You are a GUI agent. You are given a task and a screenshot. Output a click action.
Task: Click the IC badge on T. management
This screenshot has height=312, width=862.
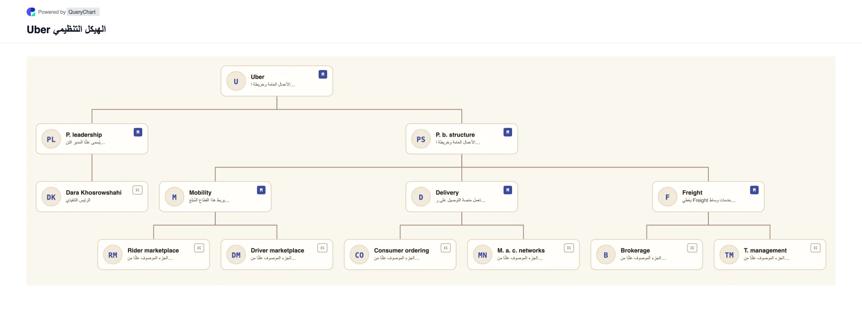(x=816, y=248)
